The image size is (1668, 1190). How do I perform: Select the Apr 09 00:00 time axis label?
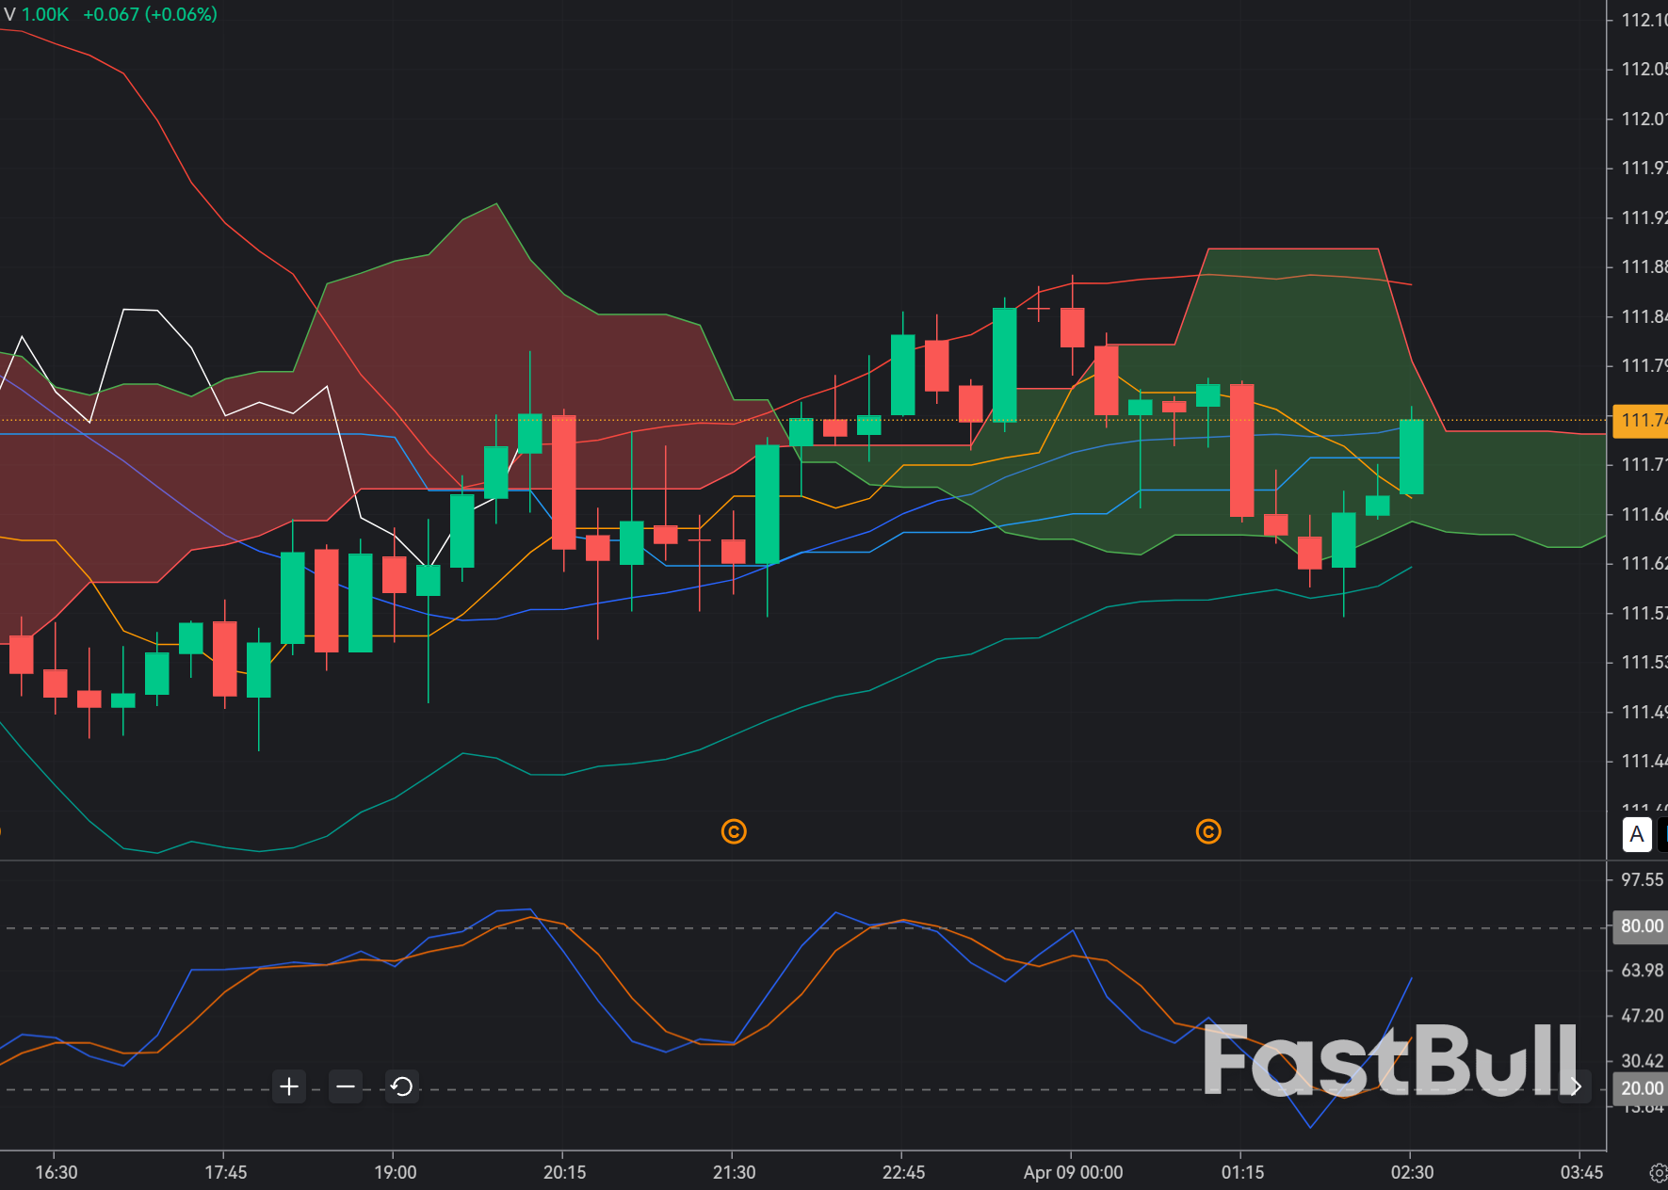pyautogui.click(x=1073, y=1173)
